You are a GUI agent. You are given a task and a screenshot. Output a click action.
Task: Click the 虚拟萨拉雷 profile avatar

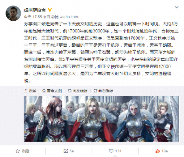(13, 13)
